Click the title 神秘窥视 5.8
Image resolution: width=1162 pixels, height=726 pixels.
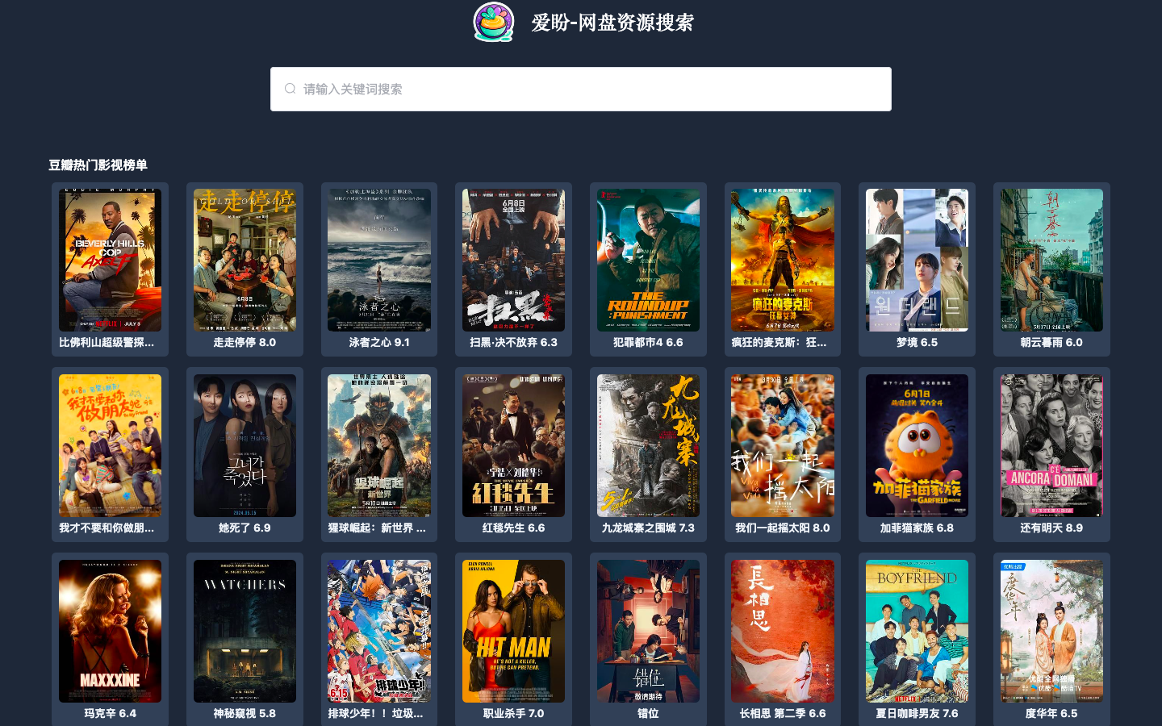[x=245, y=713]
